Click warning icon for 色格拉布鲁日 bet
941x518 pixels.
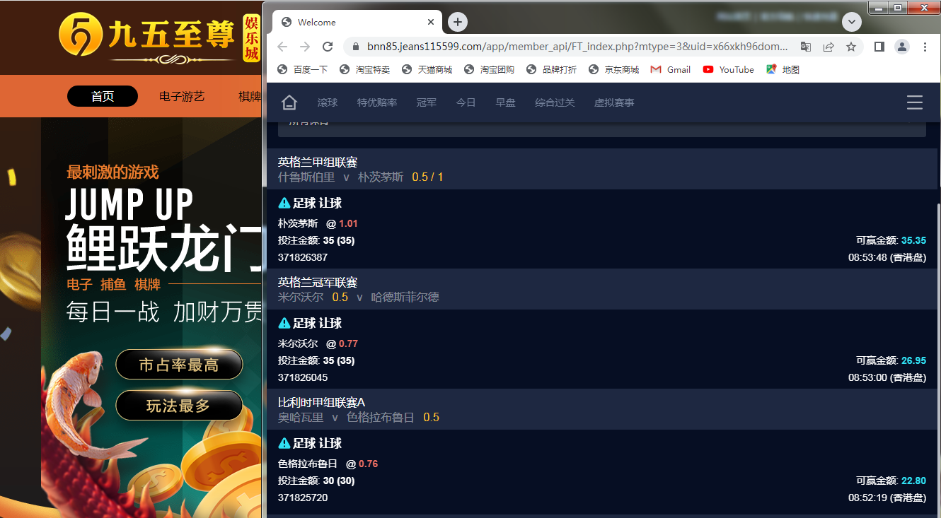284,443
